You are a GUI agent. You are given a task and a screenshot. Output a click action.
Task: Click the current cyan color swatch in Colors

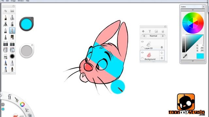click(200, 56)
